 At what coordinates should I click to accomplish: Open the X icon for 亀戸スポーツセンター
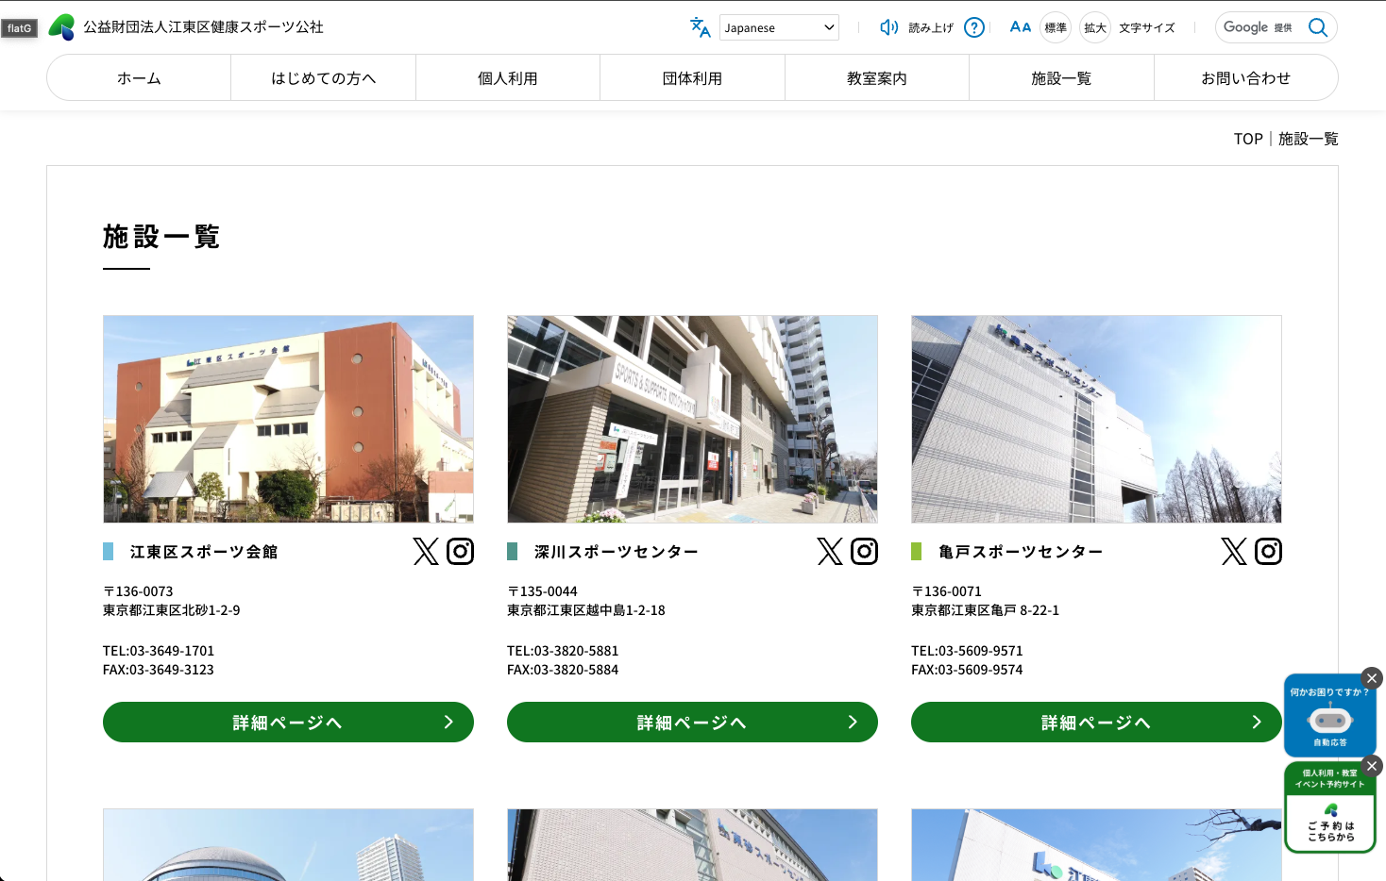click(1234, 551)
